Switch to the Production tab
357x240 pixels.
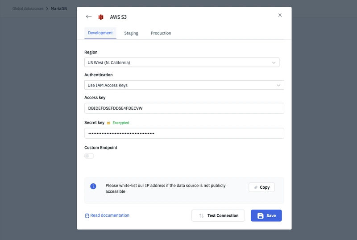pyautogui.click(x=161, y=33)
